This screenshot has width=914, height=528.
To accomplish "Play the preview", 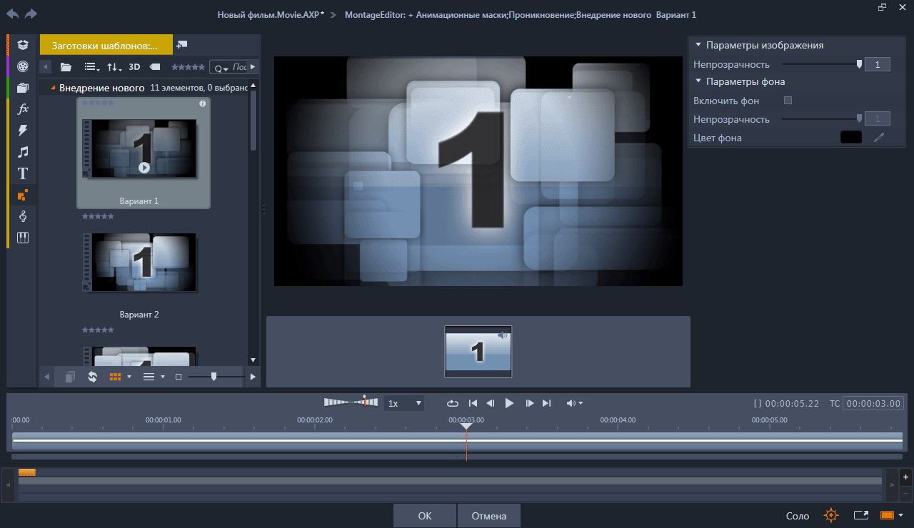I will tap(509, 403).
